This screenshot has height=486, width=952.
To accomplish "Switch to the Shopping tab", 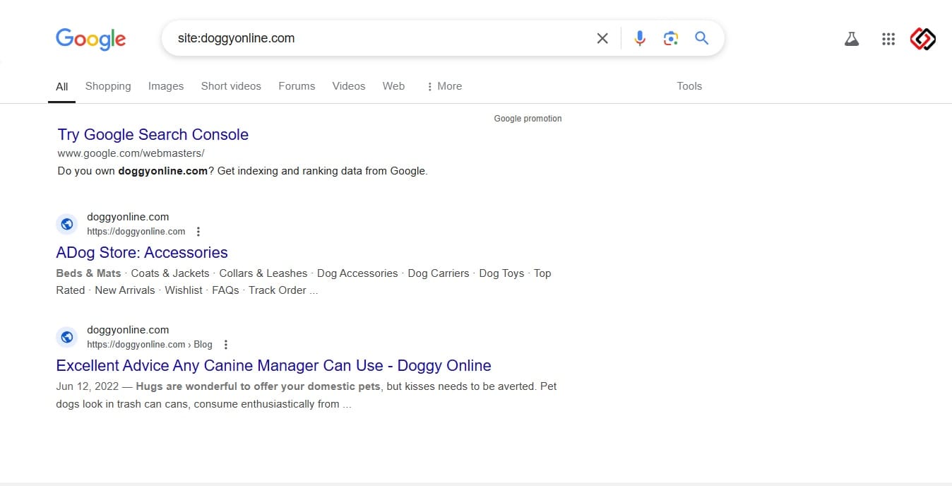I will pyautogui.click(x=108, y=86).
